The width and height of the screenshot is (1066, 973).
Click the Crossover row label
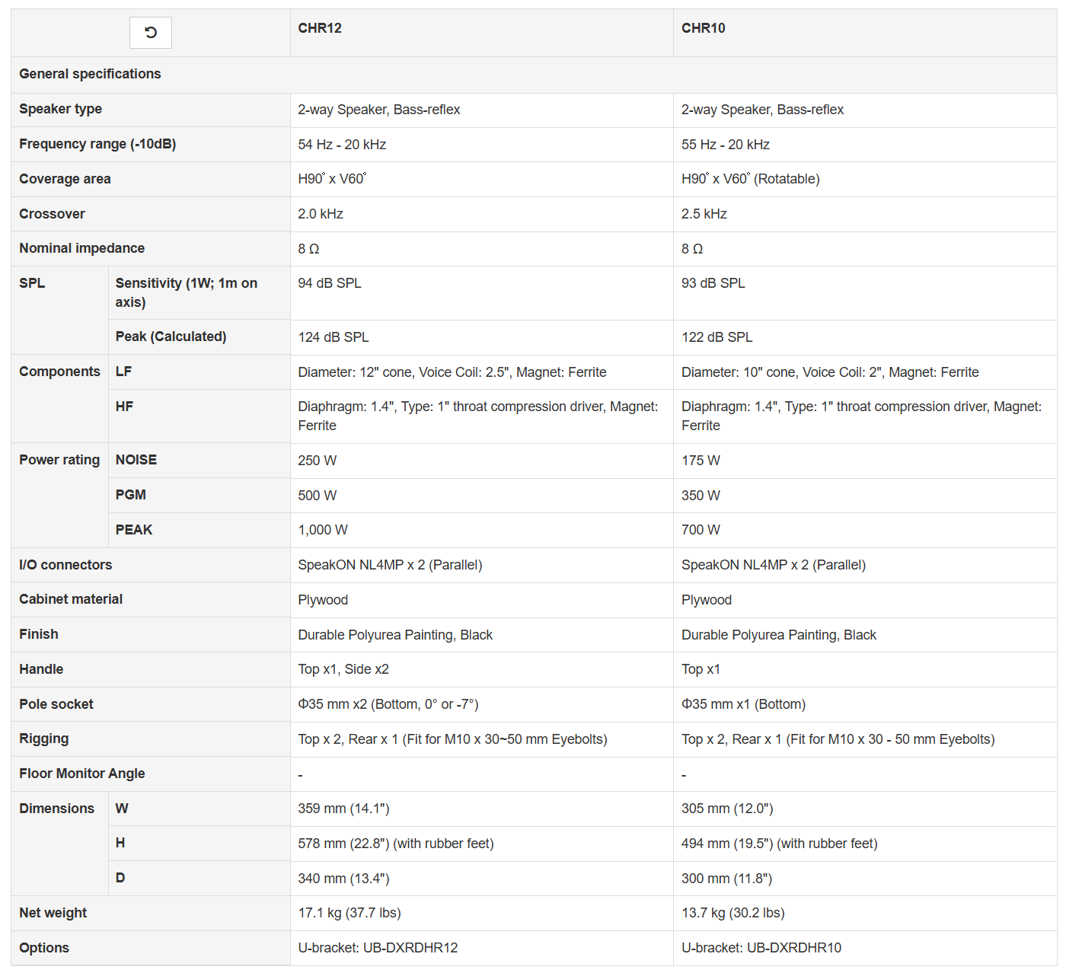click(52, 214)
